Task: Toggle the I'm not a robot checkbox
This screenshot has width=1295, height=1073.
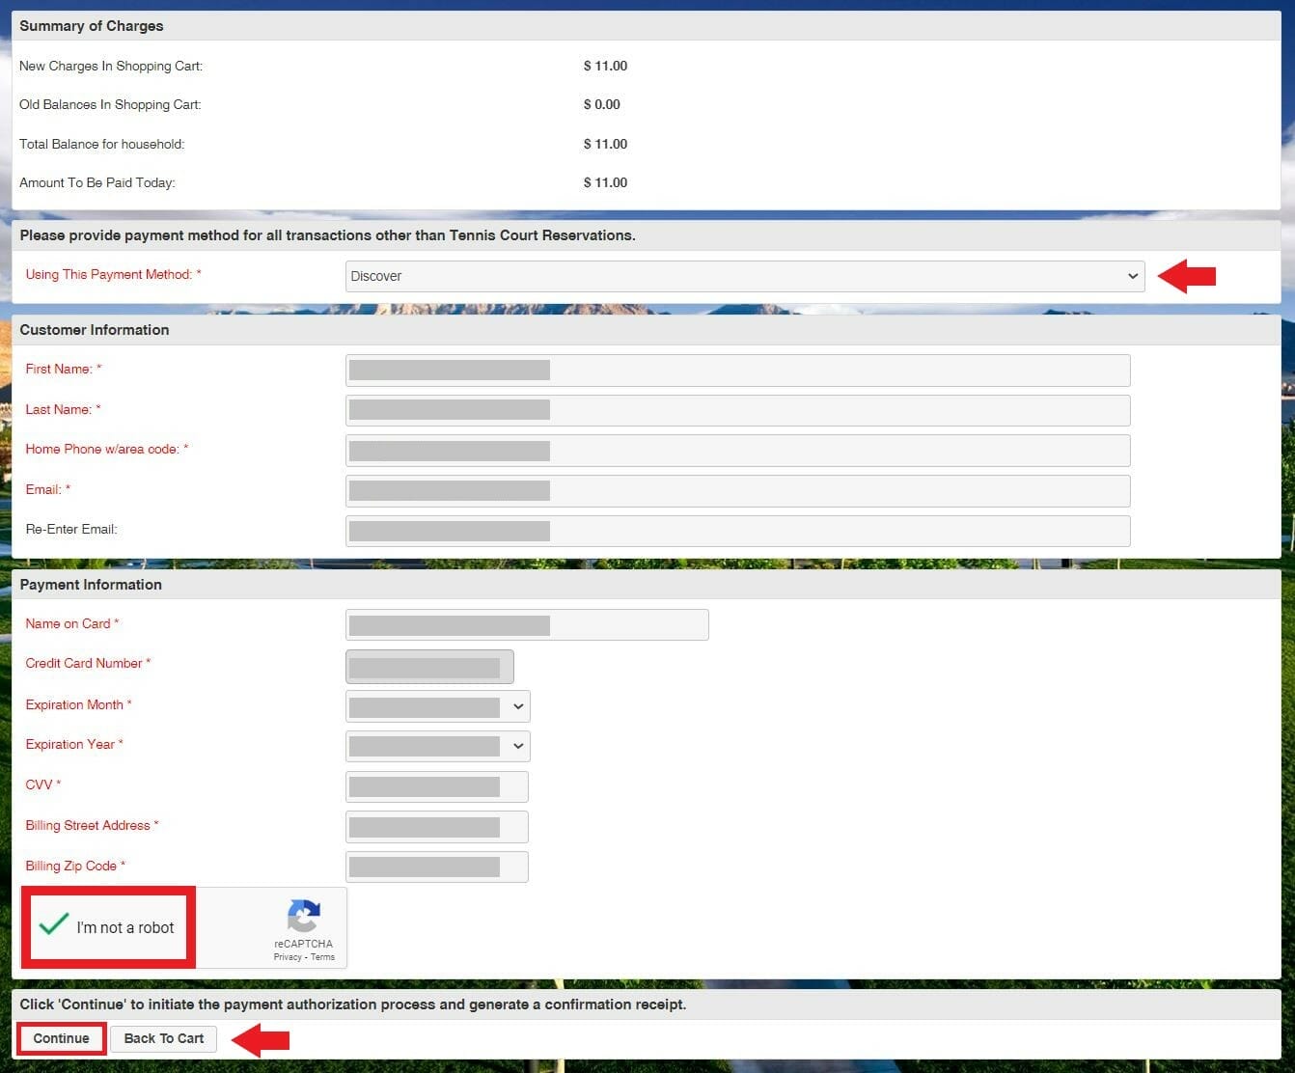Action: pos(54,925)
